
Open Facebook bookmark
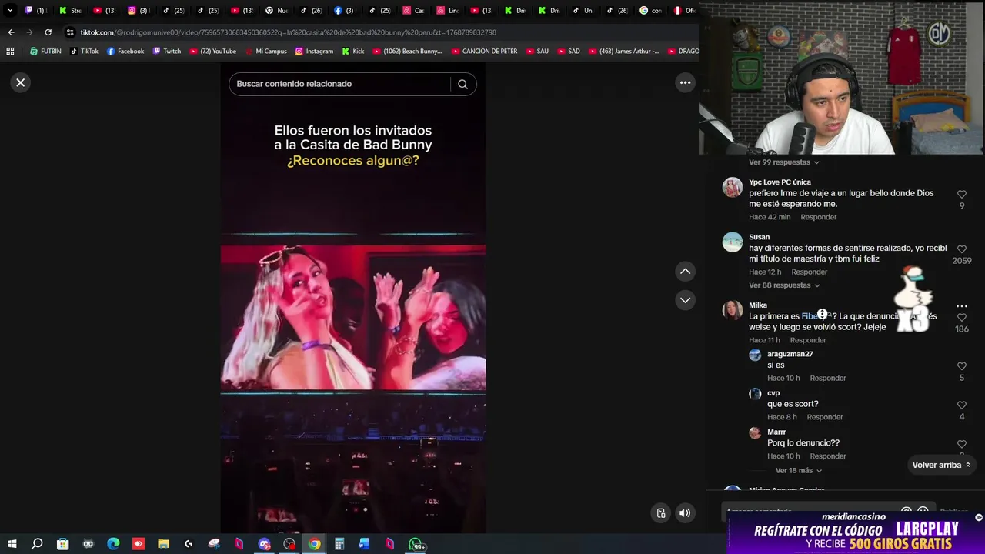[125, 51]
